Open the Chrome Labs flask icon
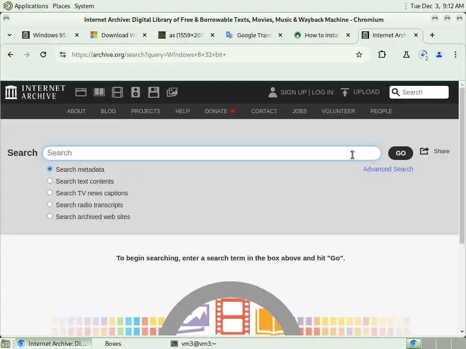This screenshot has width=466, height=349. [406, 55]
